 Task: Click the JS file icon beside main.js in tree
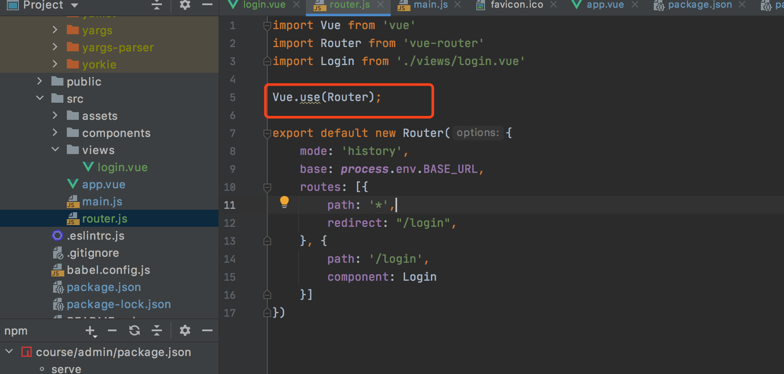[73, 202]
